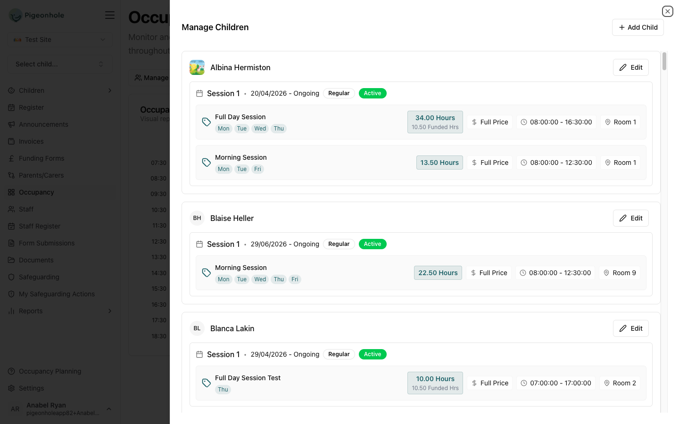Click the BL initials avatar
The image size is (679, 424).
pyautogui.click(x=197, y=328)
